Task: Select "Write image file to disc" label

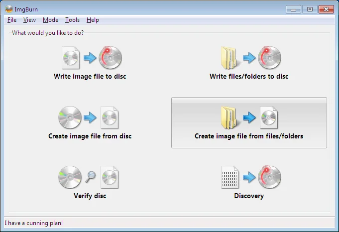Action: [90, 77]
